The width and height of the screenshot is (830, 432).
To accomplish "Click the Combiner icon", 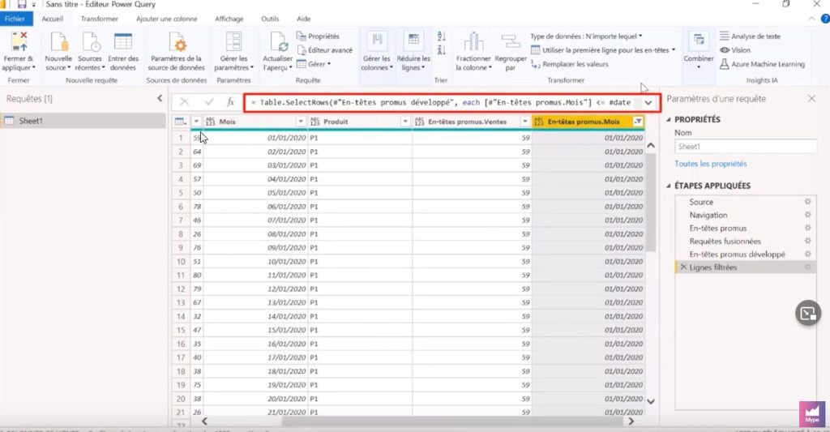I will (x=699, y=41).
